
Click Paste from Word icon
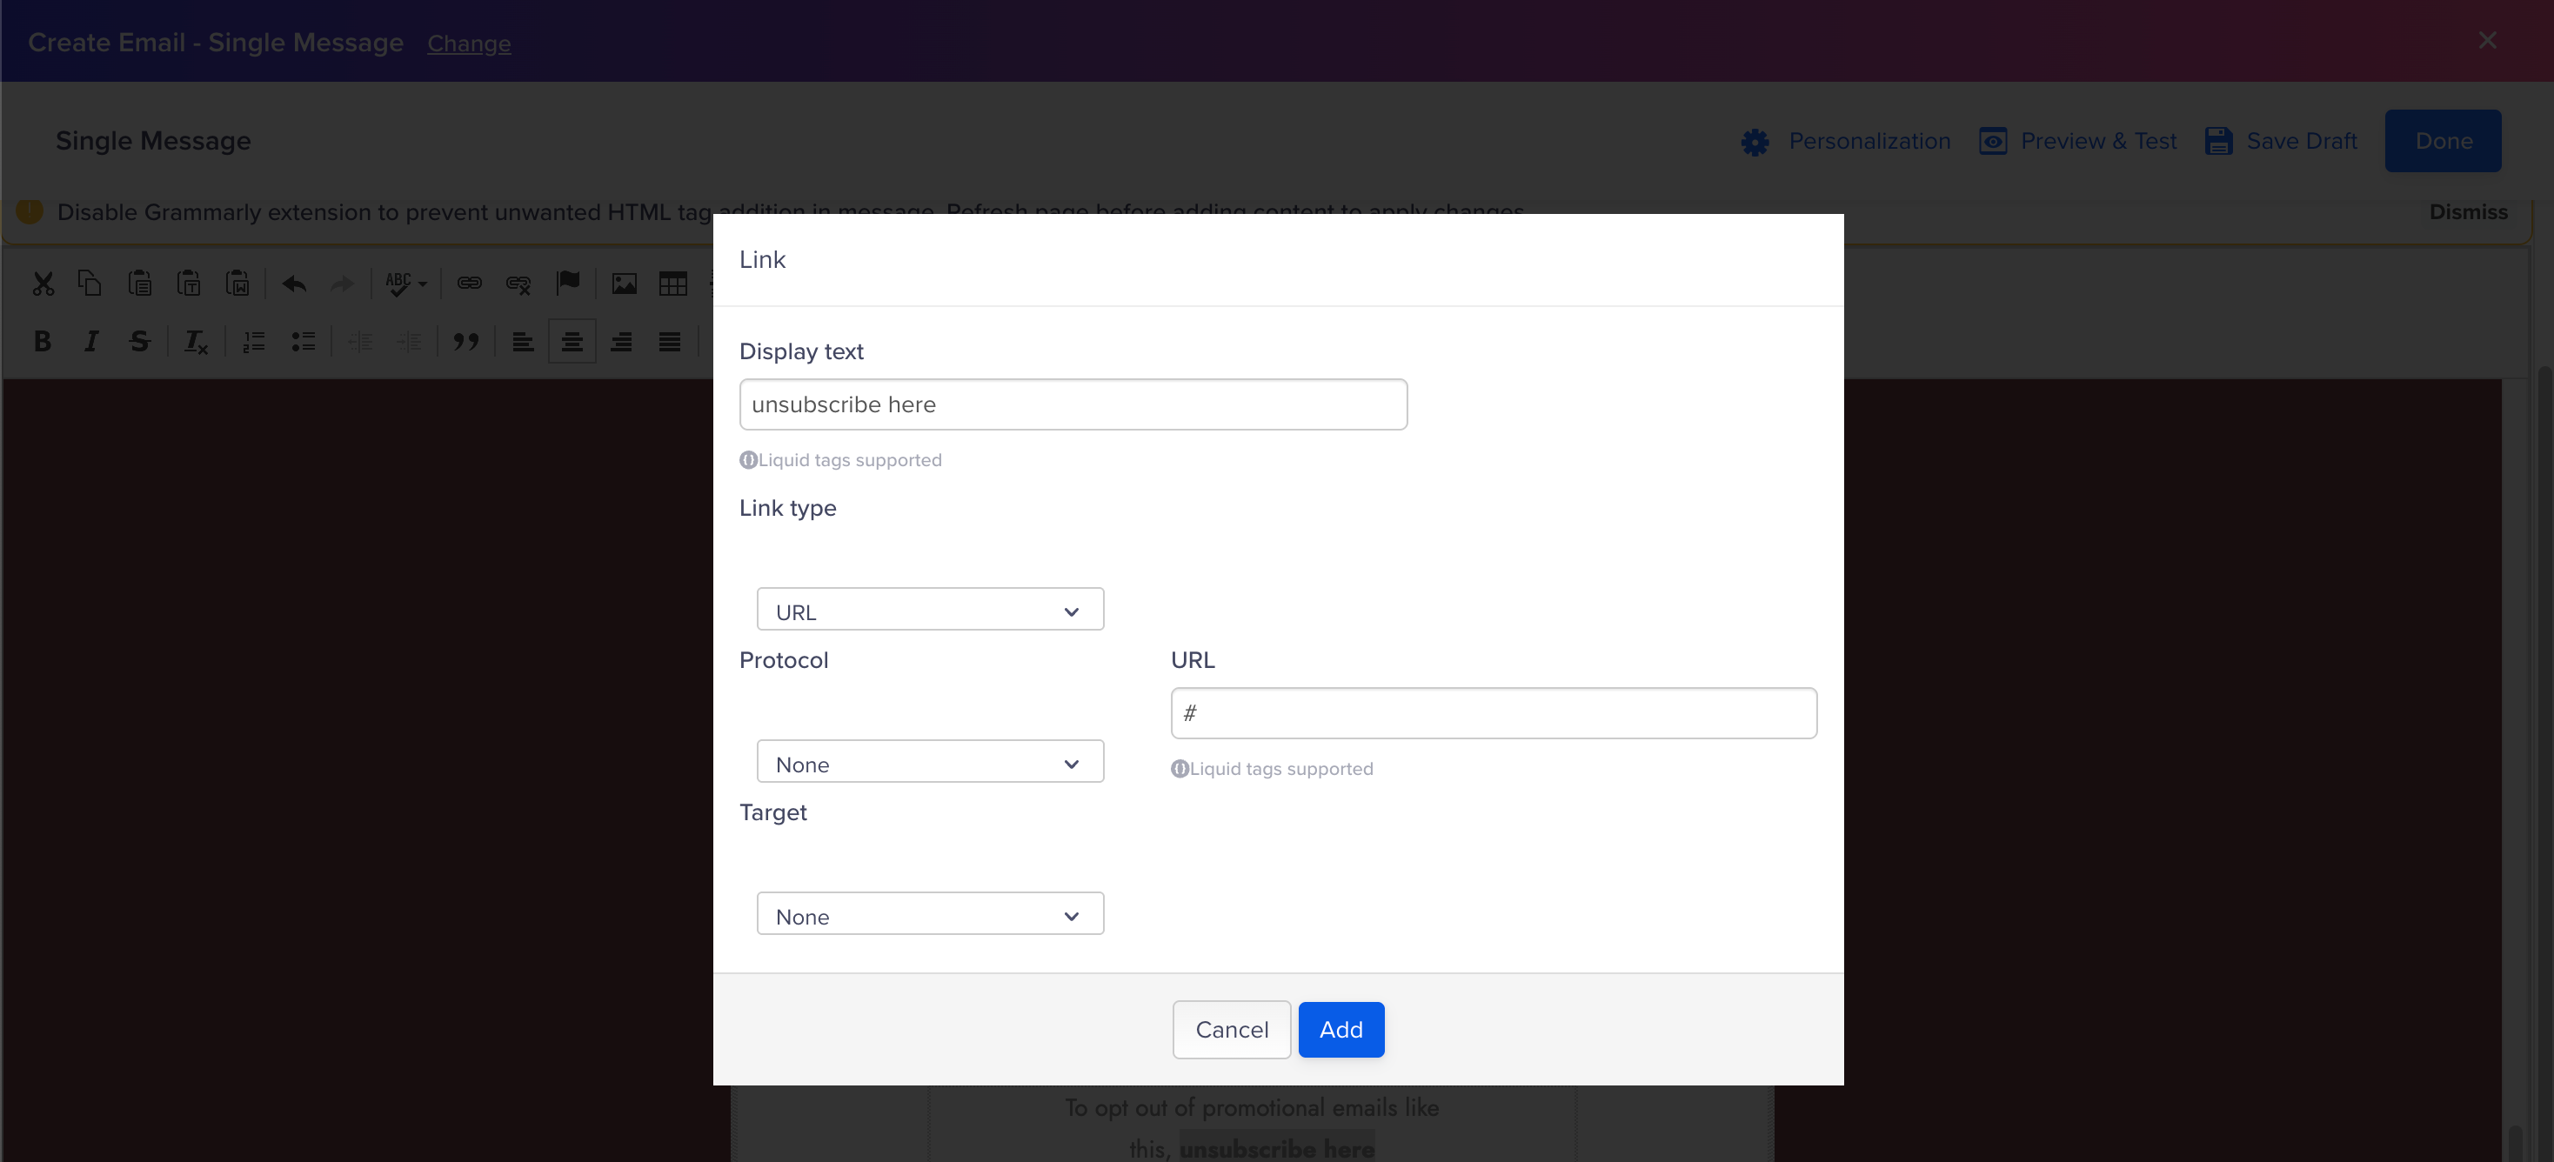(x=237, y=284)
